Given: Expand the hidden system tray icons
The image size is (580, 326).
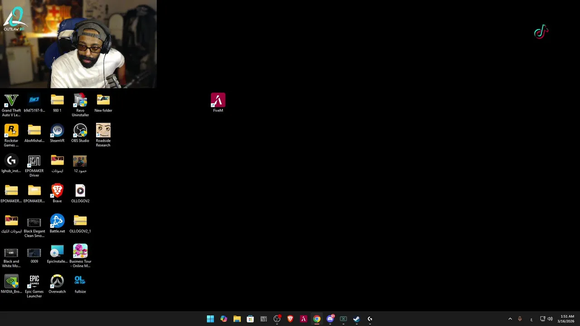Looking at the screenshot, I should coord(510,319).
